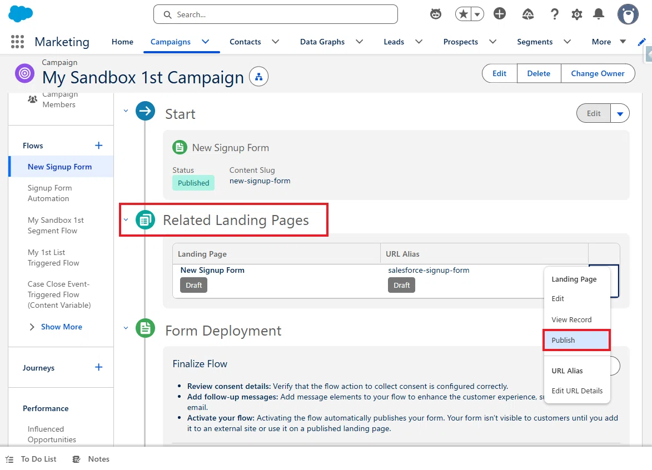Screen dimensions: 652x470
Task: Choose Edit in the landing page menu
Action: 577,298
